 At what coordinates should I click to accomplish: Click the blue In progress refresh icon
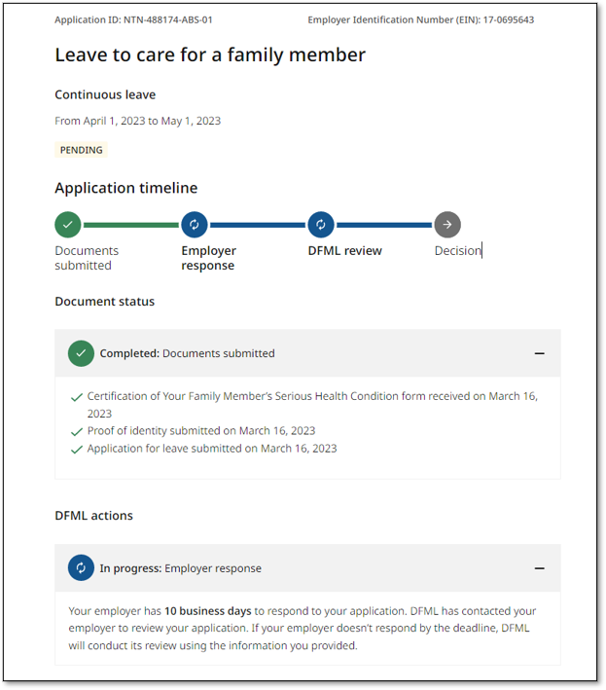81,568
